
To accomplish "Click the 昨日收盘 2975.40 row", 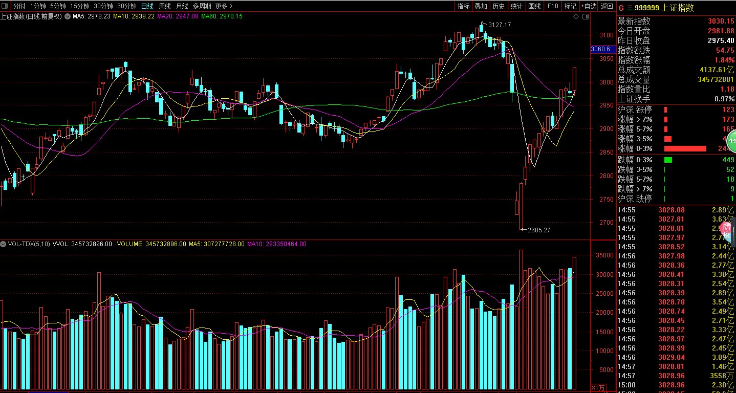I will click(676, 41).
